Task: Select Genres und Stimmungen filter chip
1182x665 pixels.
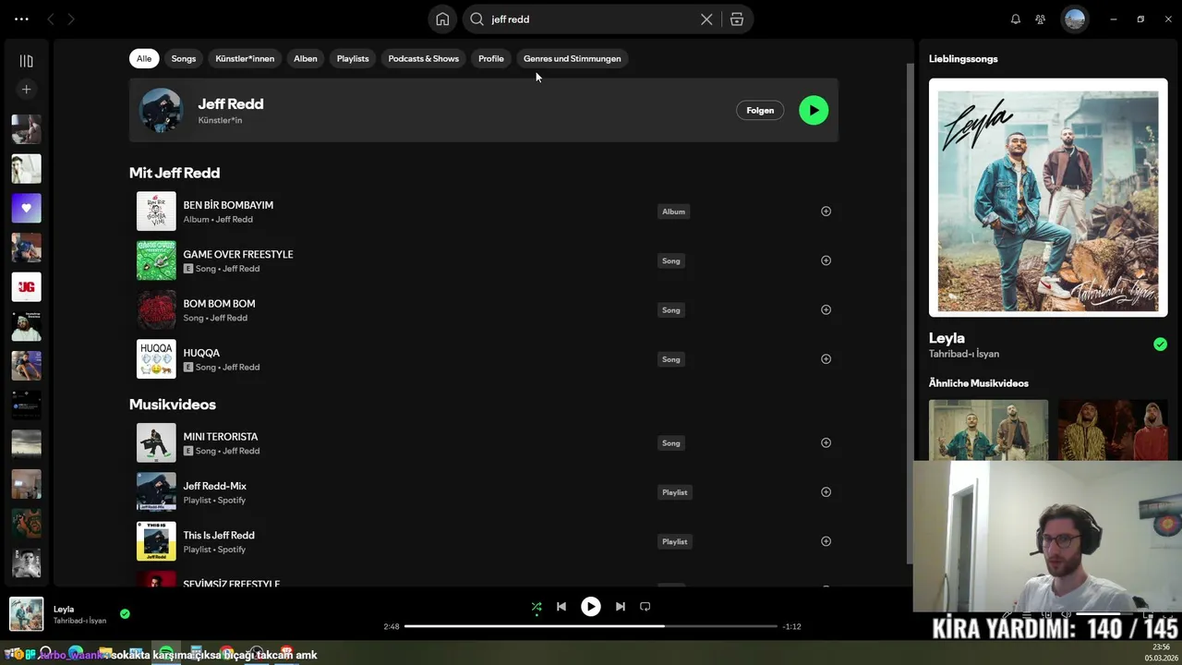Action: (x=573, y=58)
